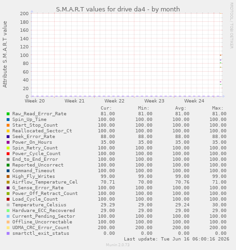The width and height of the screenshot is (236, 250).
Task: Click the light green Hardware_ECC_Recovered swatch
Action: point(8,211)
